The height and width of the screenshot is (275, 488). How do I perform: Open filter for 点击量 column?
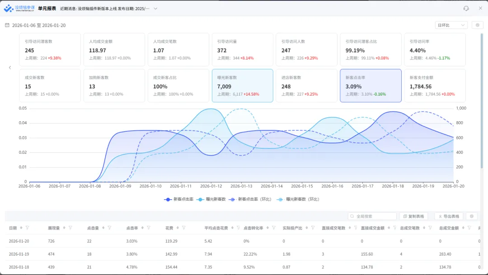tap(109, 228)
